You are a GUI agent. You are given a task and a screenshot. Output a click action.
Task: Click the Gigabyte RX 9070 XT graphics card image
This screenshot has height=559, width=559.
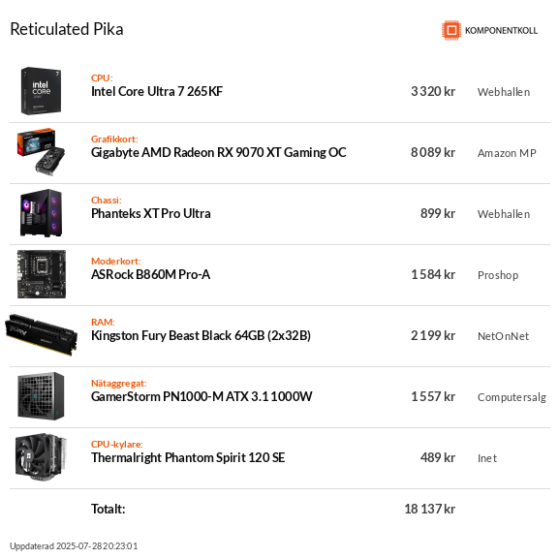41,152
